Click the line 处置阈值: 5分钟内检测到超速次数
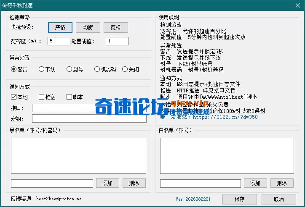The image size is (305, 207). click(x=203, y=37)
